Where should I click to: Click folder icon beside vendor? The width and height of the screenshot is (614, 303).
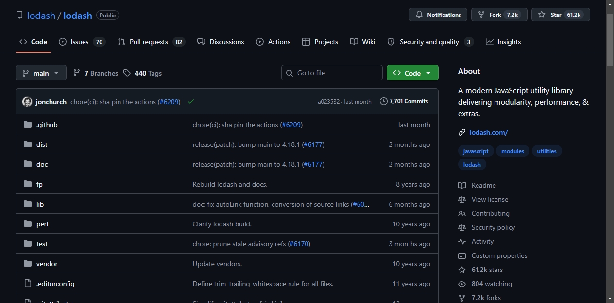click(28, 264)
